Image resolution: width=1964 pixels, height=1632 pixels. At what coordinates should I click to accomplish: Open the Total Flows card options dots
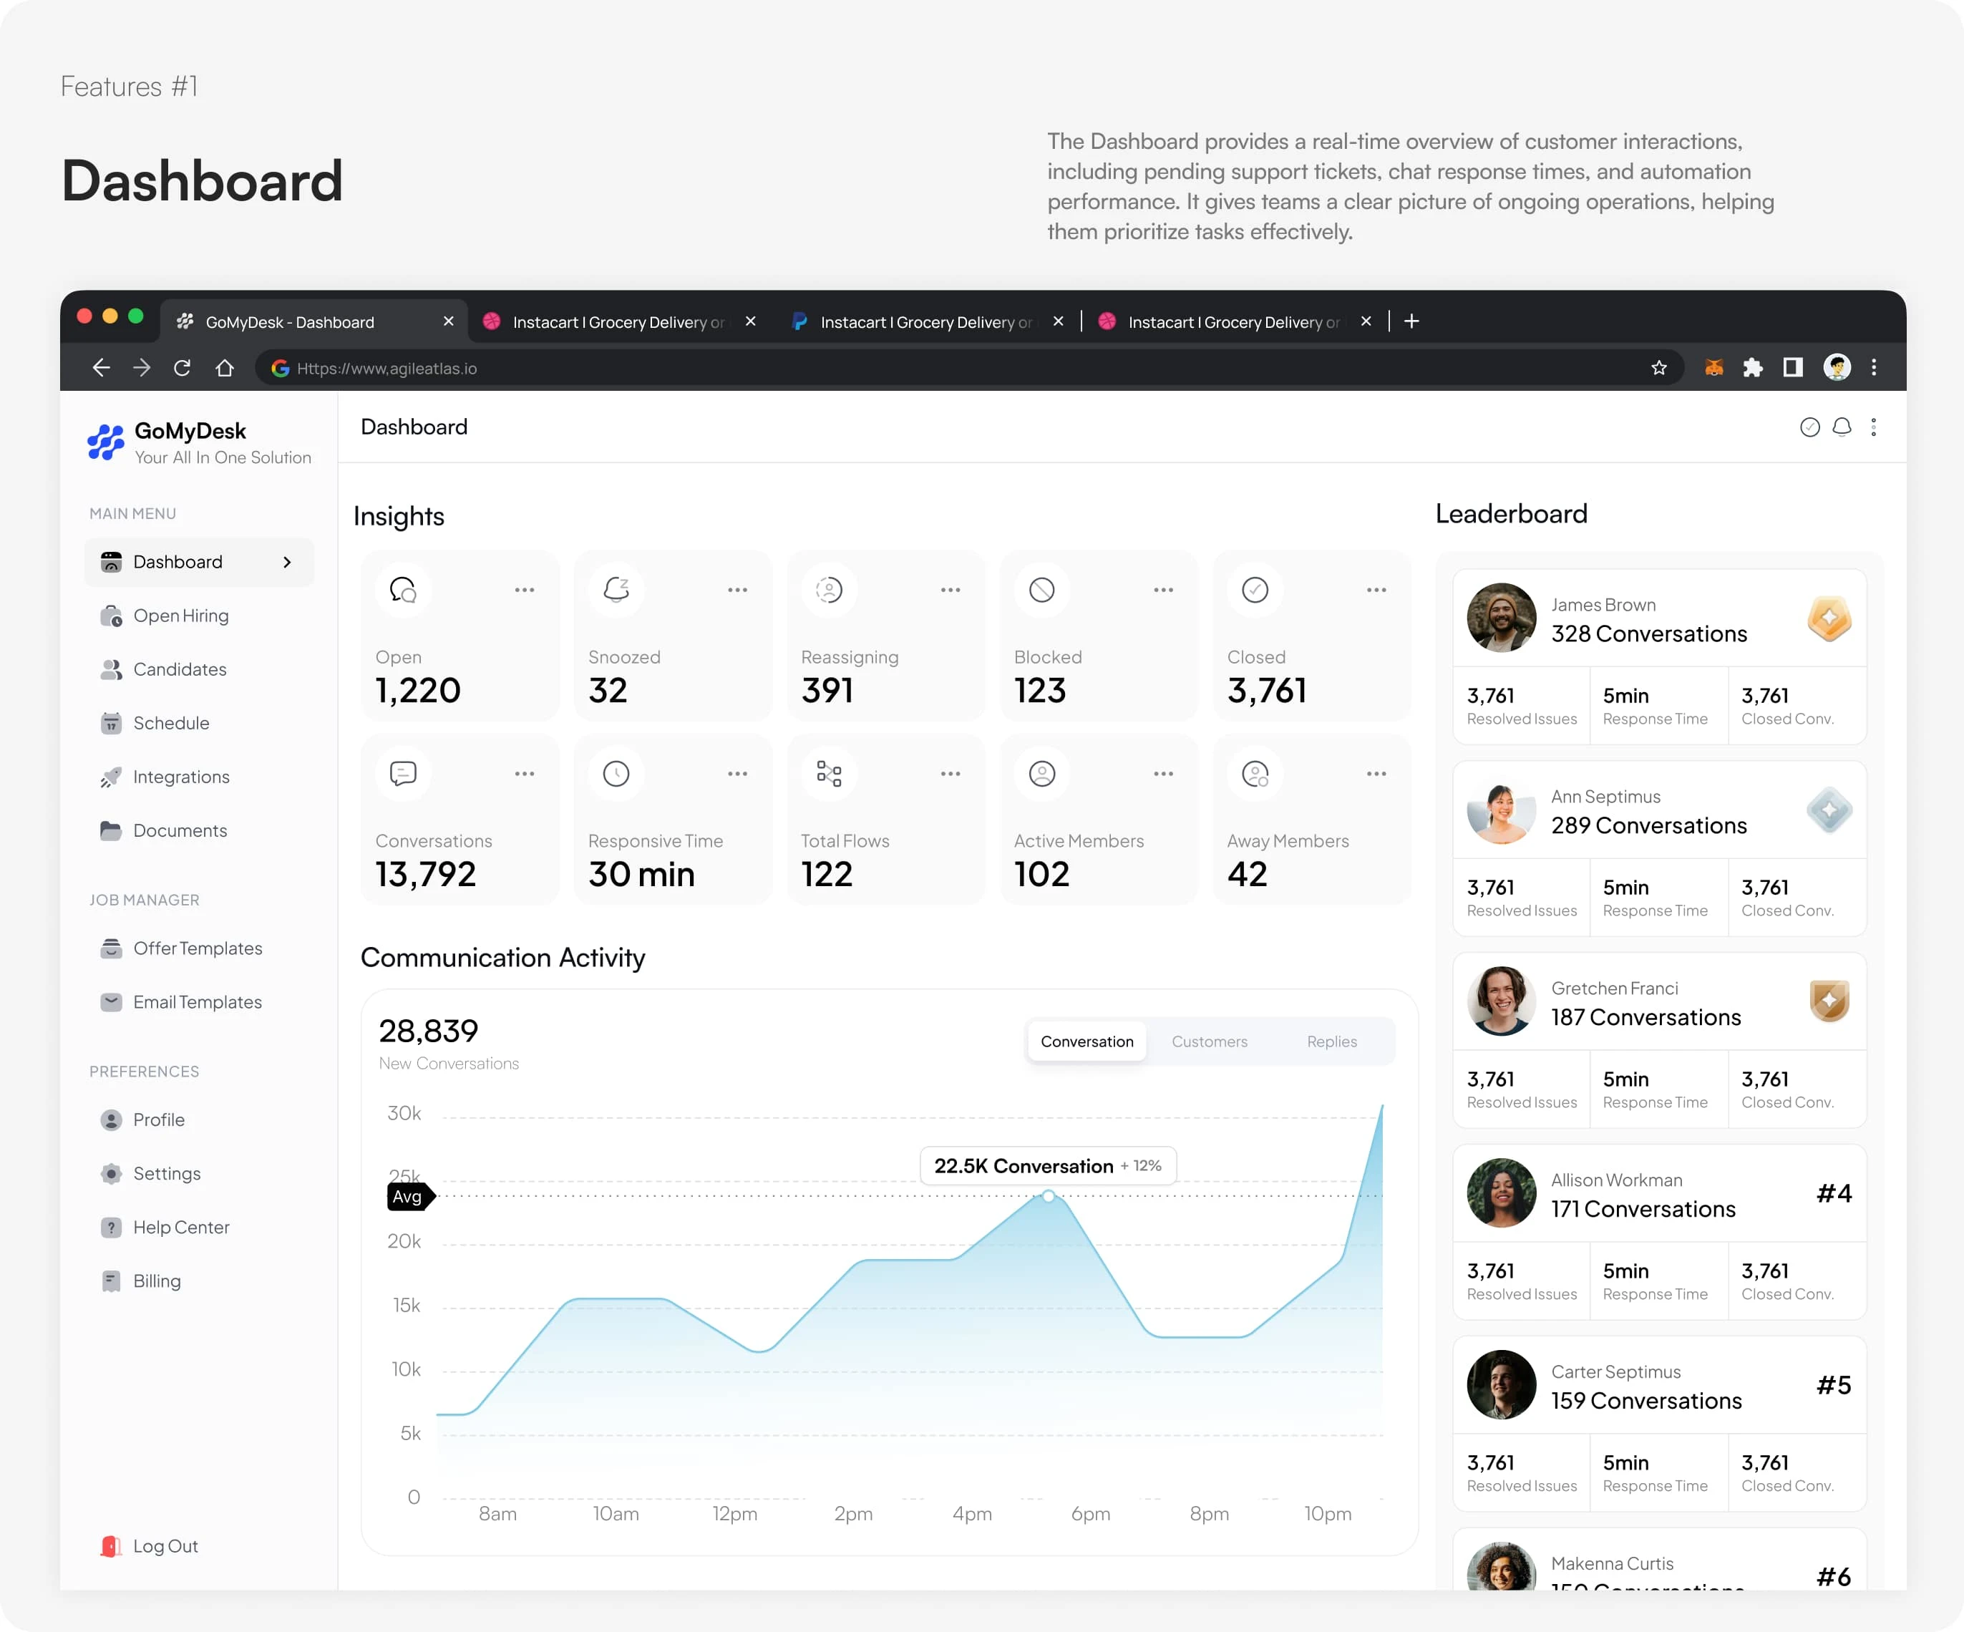coord(951,774)
